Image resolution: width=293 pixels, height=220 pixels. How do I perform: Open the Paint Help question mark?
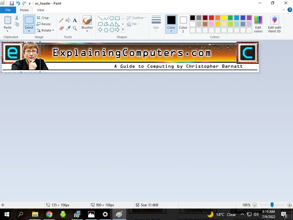[290, 10]
